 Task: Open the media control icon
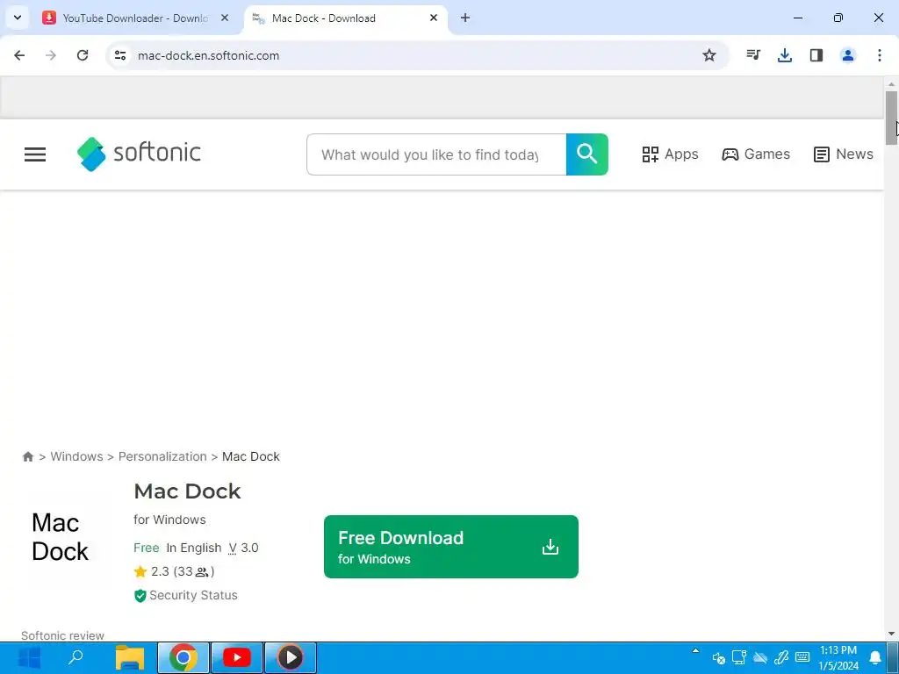click(x=752, y=55)
